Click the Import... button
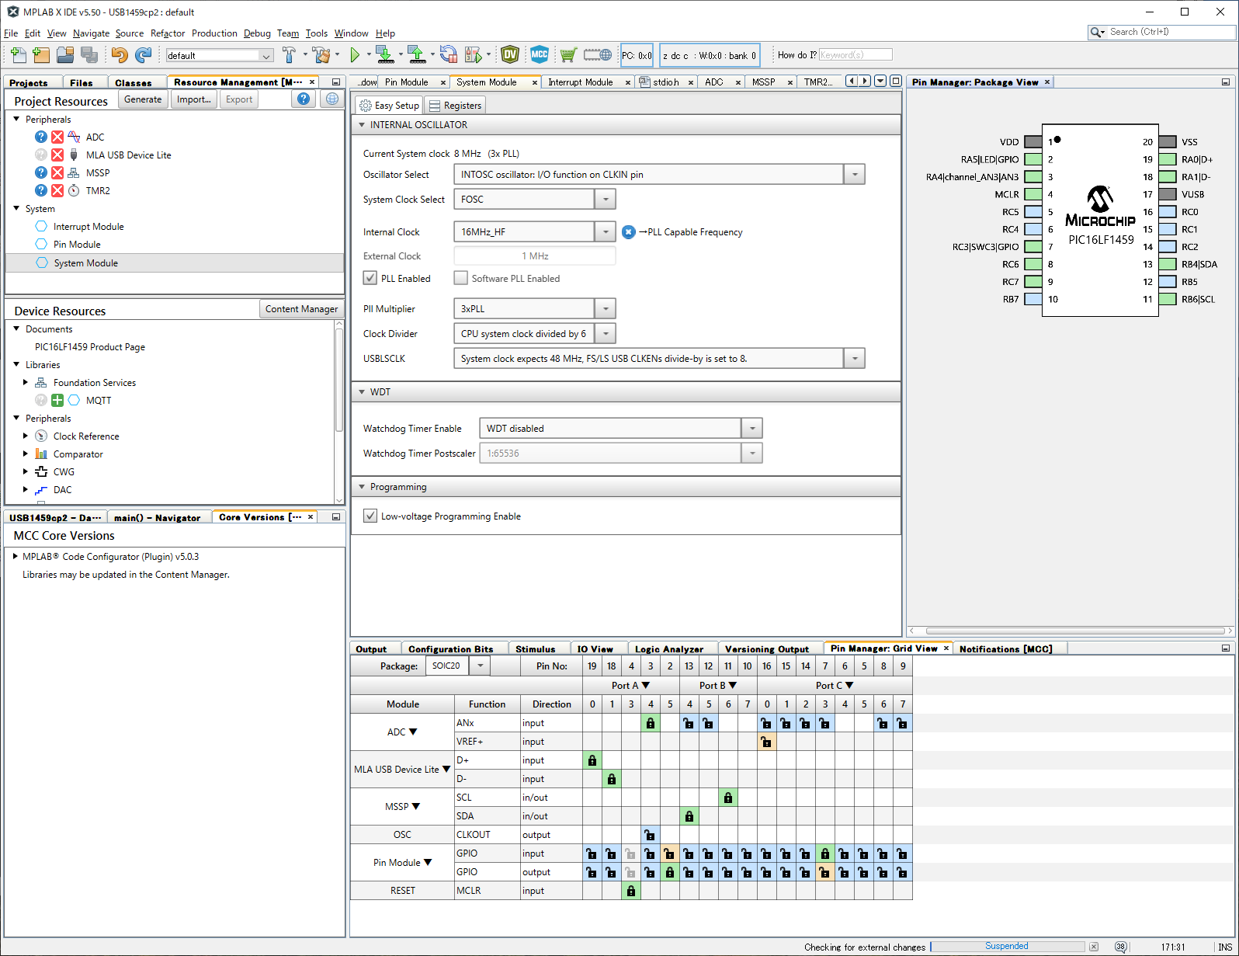The height and width of the screenshot is (956, 1239). tap(193, 99)
